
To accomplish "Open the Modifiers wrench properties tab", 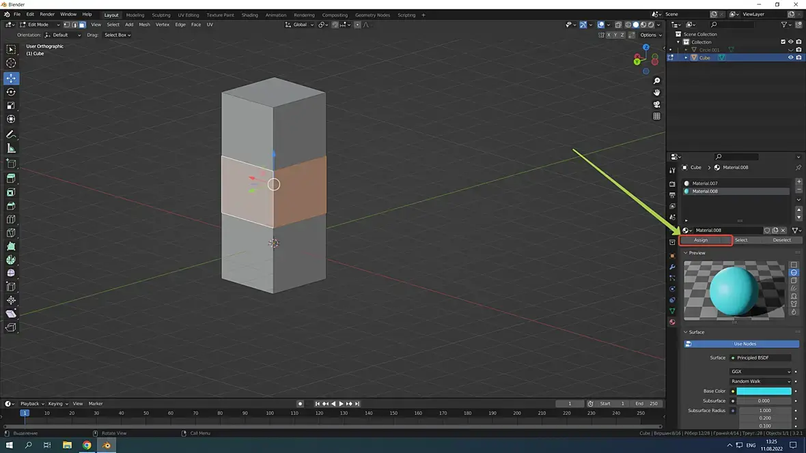I will pyautogui.click(x=672, y=267).
